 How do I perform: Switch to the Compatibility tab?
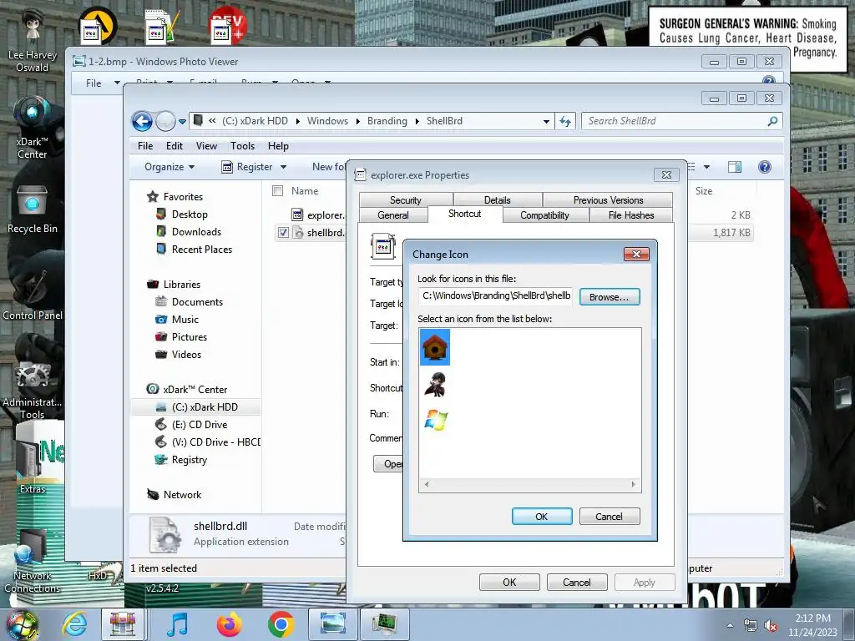[544, 215]
